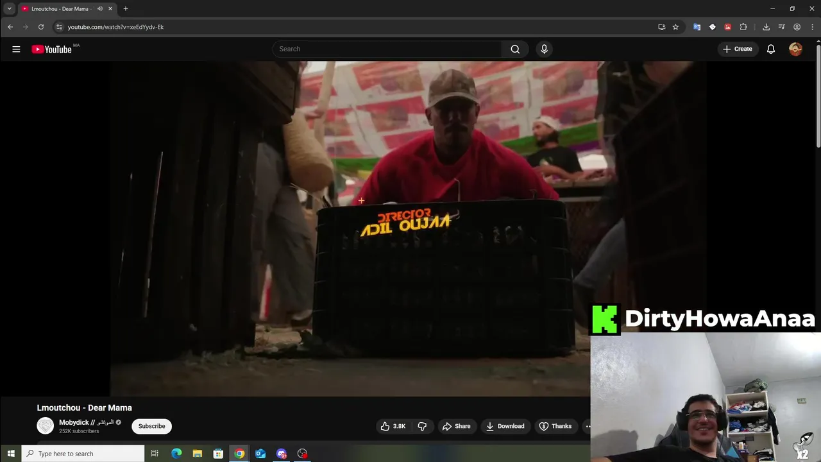
Task: Focus the YouTube search field
Action: point(387,49)
